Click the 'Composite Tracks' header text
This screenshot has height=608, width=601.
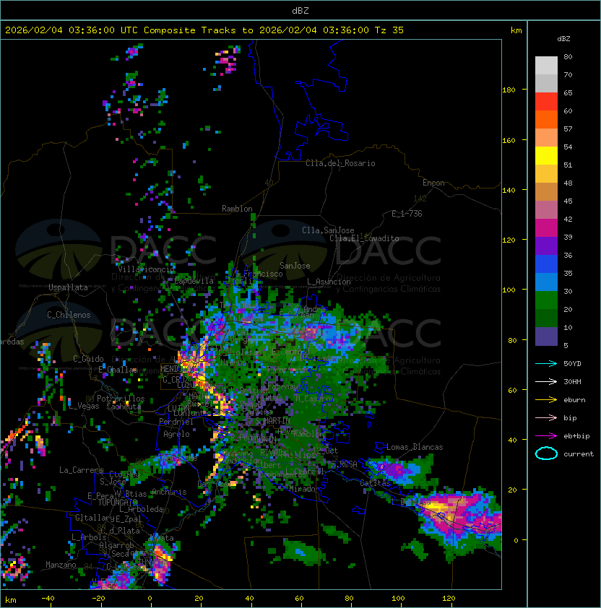pos(190,30)
